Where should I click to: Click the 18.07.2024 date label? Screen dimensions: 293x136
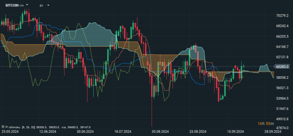[x=122, y=132]
